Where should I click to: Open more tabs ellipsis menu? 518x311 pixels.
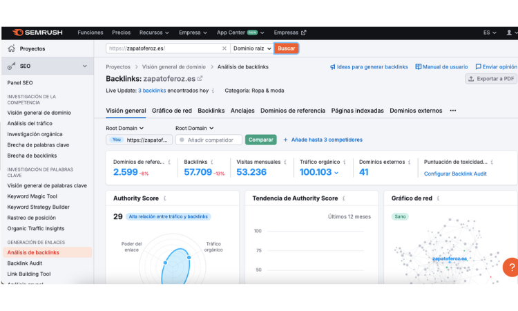pyautogui.click(x=453, y=111)
